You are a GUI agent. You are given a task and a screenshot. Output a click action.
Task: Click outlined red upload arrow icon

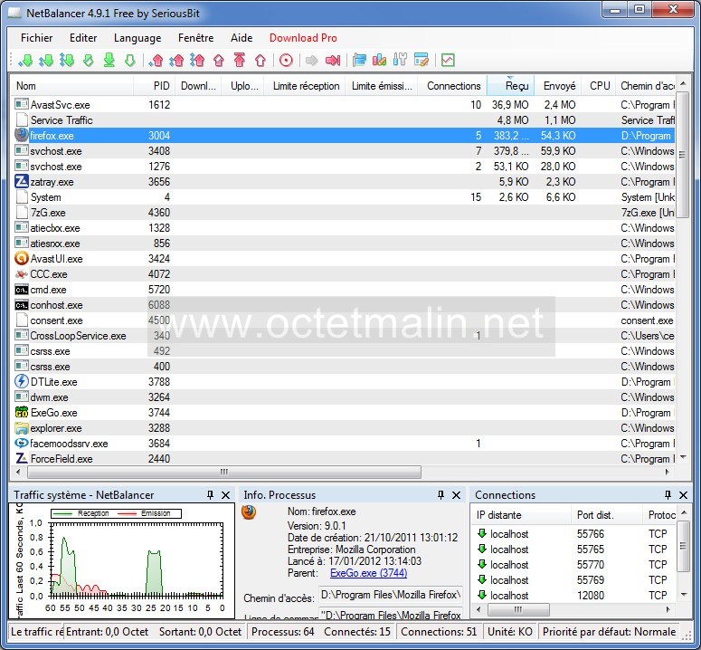tap(261, 60)
